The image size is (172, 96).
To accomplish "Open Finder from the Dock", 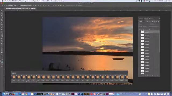I will point(4,94).
